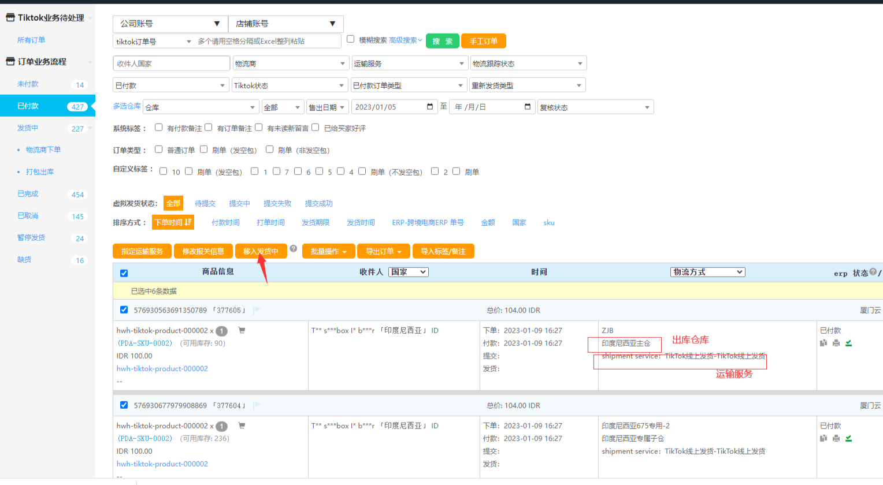Open 已完成 in the sidebar
The width and height of the screenshot is (883, 485).
click(28, 193)
